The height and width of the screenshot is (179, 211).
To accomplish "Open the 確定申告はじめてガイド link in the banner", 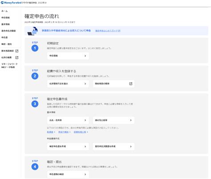I will coord(108,31).
